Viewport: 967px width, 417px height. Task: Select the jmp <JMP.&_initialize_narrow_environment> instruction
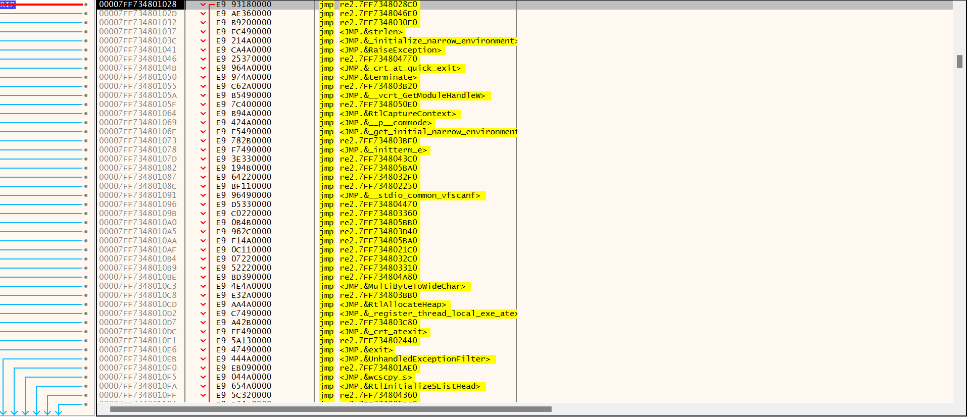click(418, 41)
